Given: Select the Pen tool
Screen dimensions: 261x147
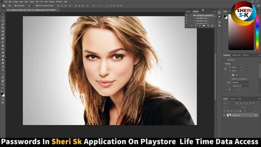Looking at the screenshot, I should [x=3, y=67].
